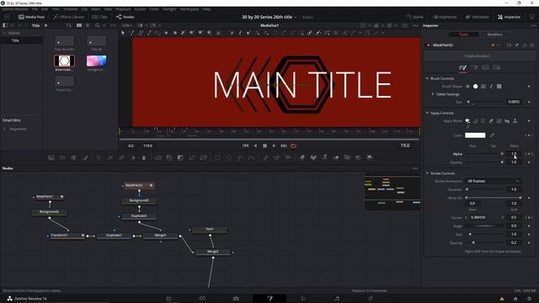Select the soft brush shape
The height and width of the screenshot is (303, 539).
pos(468,86)
